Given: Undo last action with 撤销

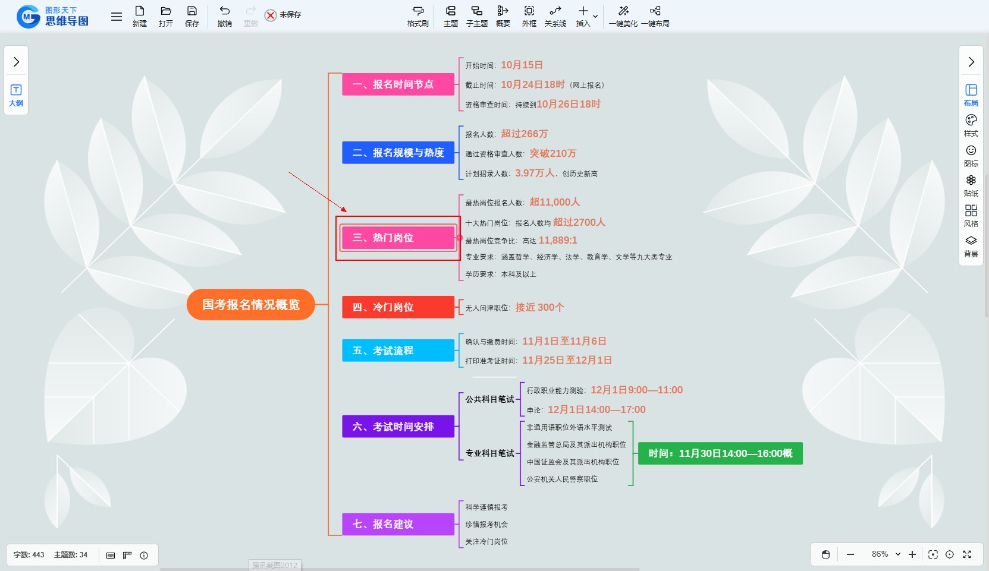Looking at the screenshot, I should click(224, 16).
